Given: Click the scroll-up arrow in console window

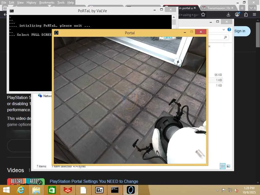Looking at the screenshot, I should coord(174,17).
